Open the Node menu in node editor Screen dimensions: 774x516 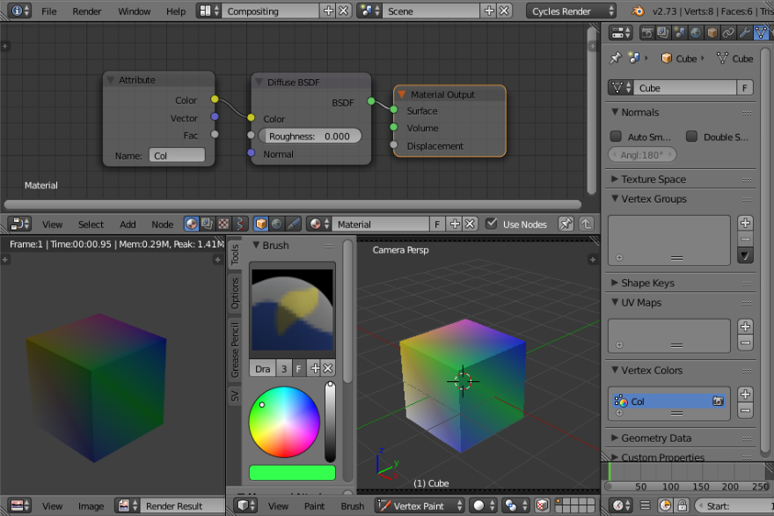[x=162, y=225]
